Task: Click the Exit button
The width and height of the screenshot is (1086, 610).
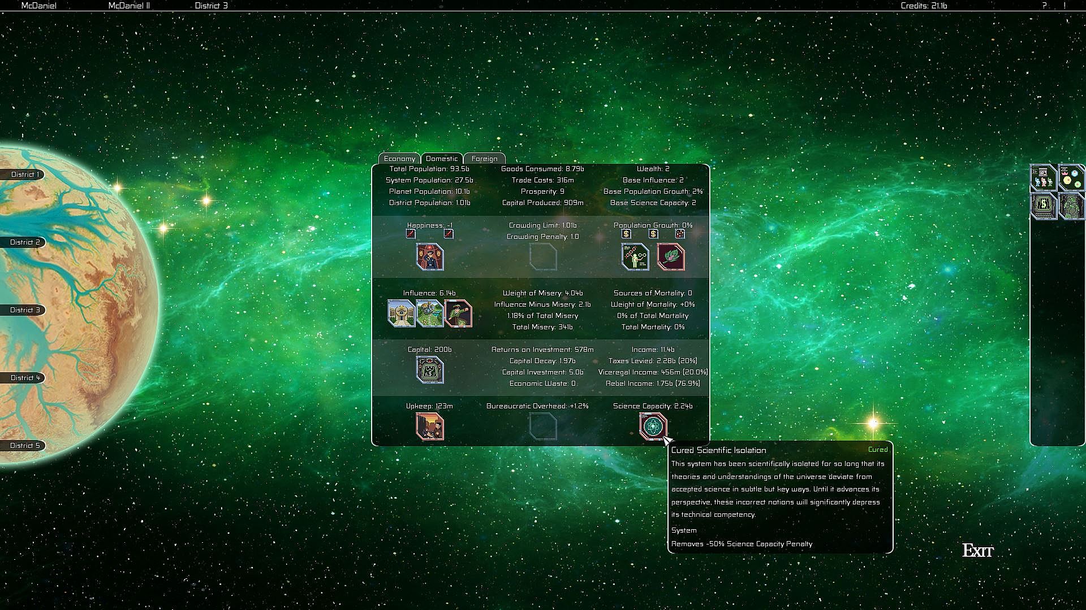Action: (x=977, y=551)
